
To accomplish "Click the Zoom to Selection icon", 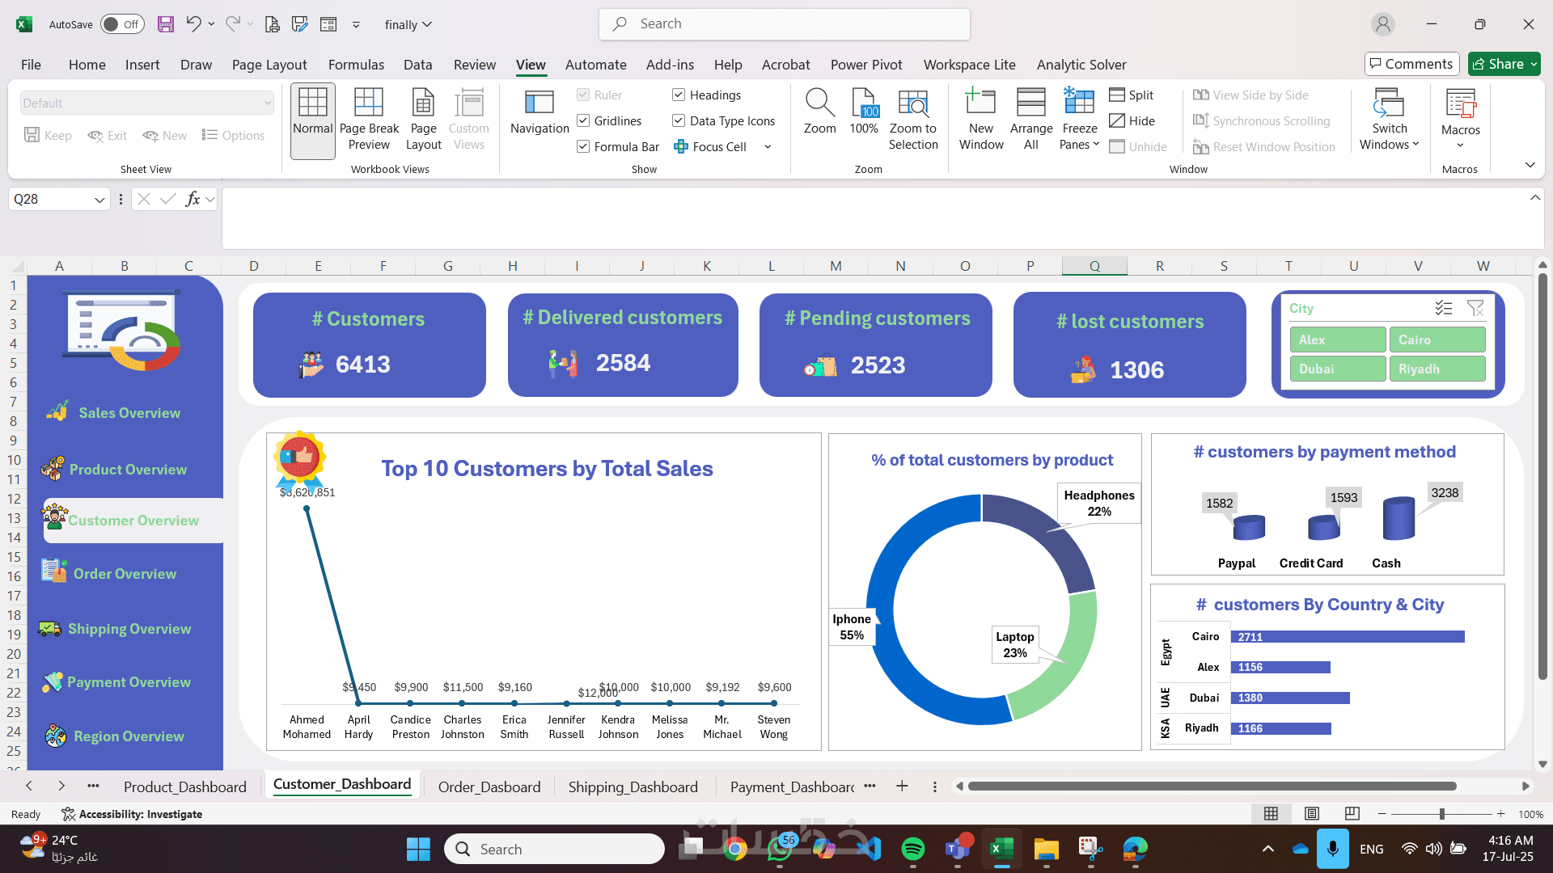I will tap(913, 103).
